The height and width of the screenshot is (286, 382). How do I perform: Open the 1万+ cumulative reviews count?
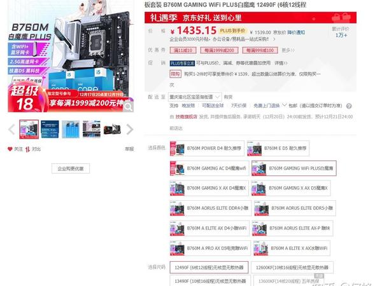(x=341, y=35)
